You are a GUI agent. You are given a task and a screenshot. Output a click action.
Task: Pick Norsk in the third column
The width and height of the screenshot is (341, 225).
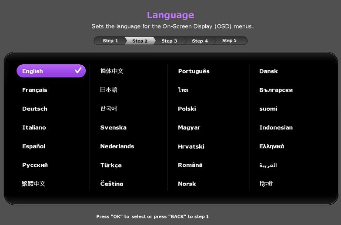click(x=187, y=184)
